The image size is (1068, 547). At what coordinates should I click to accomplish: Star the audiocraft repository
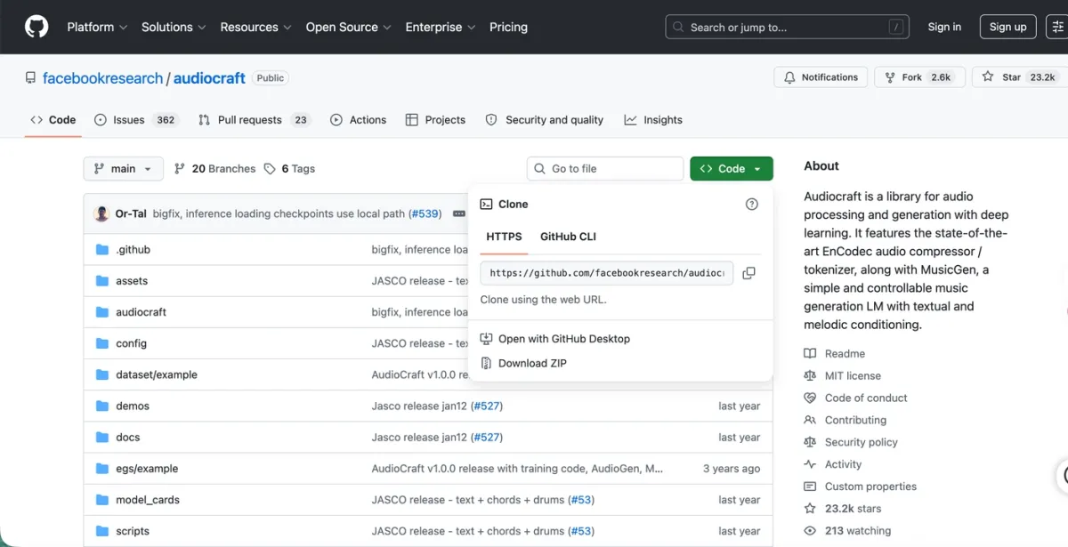(1018, 77)
